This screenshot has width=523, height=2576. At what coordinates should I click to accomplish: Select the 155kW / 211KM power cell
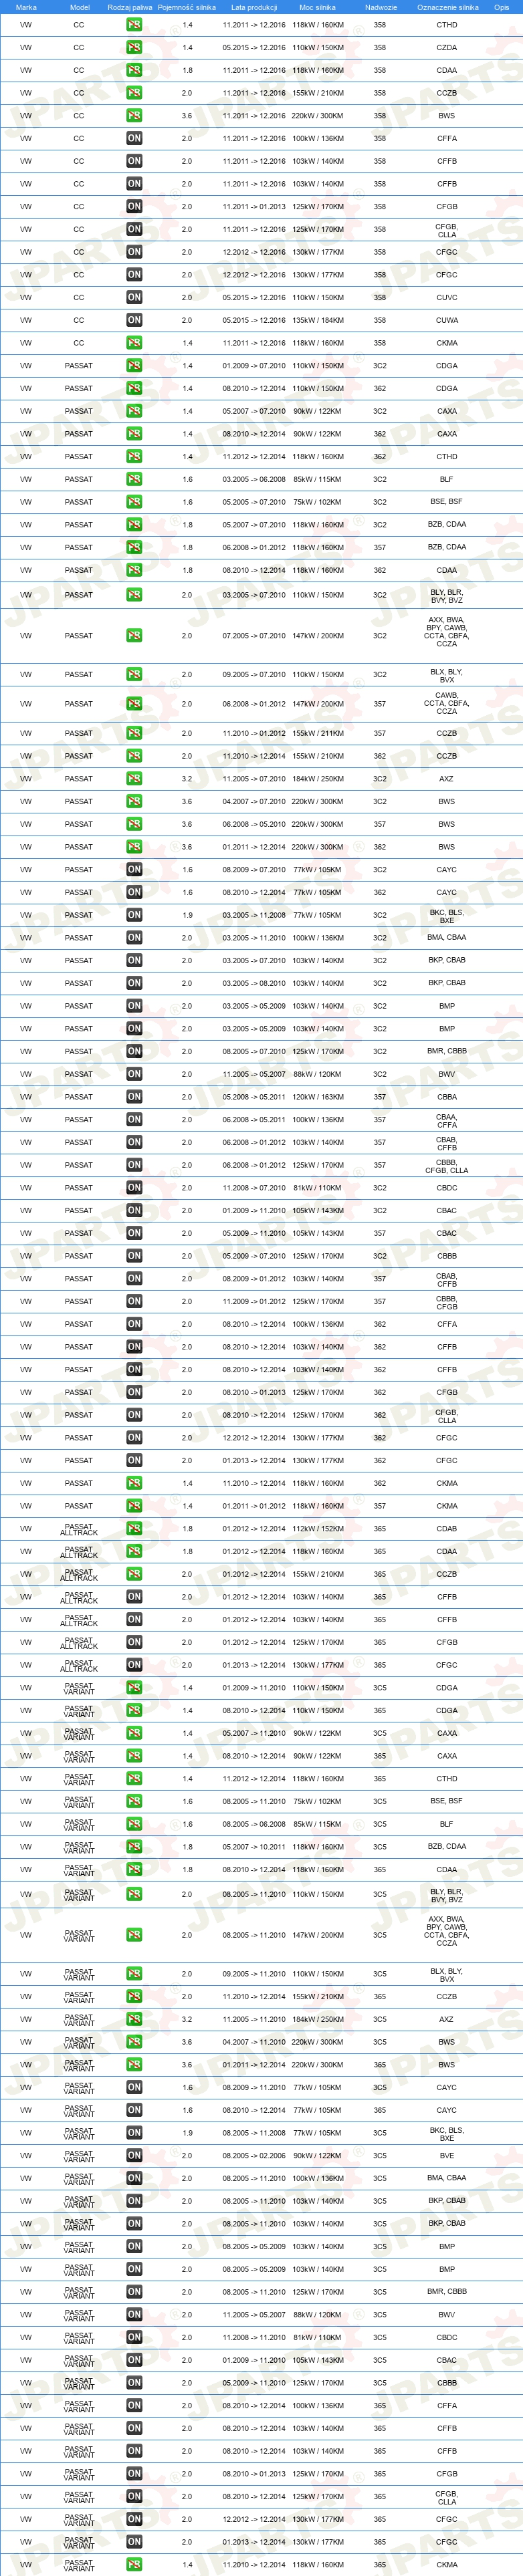click(318, 733)
